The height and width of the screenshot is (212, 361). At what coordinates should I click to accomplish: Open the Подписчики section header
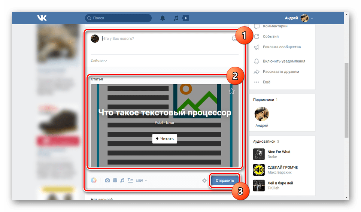pyautogui.click(x=265, y=100)
